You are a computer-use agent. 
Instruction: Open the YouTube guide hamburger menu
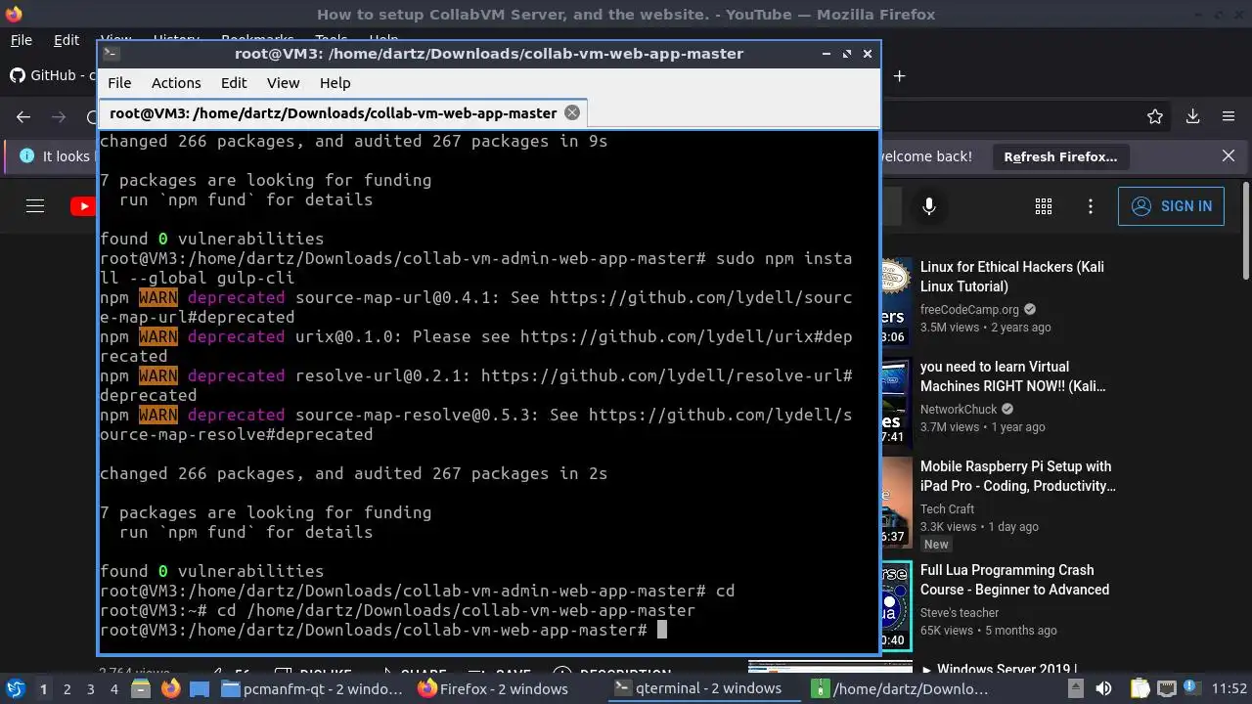tap(35, 206)
